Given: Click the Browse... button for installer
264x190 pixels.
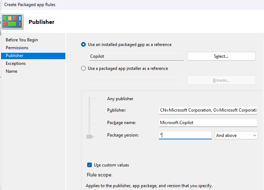Looking at the screenshot, I should (x=221, y=80).
